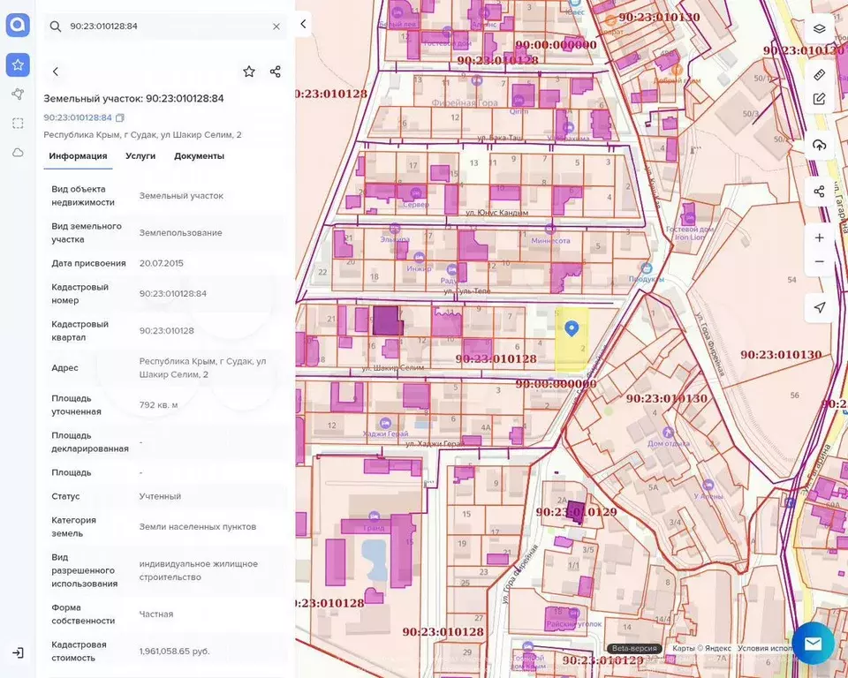Click the Продукты shop marker

(x=646, y=267)
